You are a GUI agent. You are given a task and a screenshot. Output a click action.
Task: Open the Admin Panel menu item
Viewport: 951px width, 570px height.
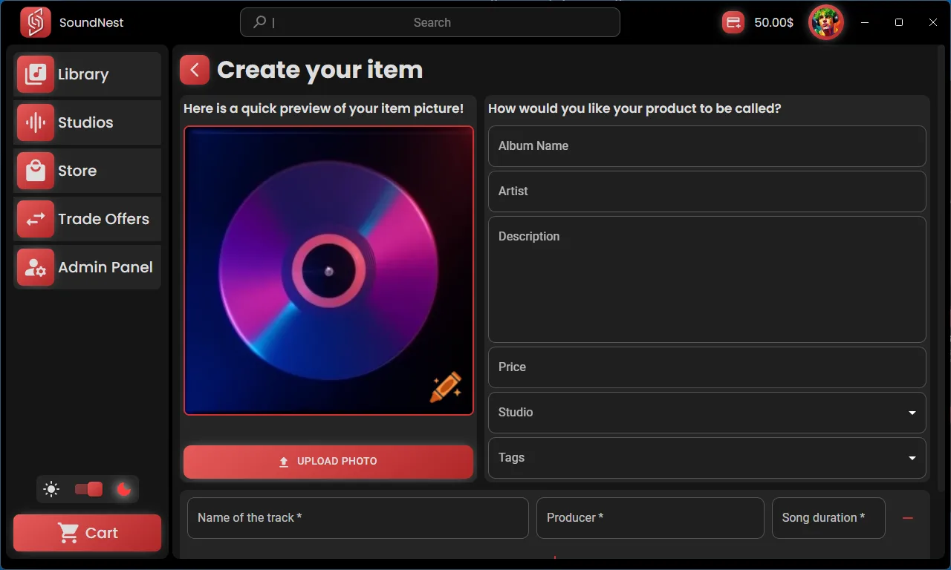pos(88,267)
